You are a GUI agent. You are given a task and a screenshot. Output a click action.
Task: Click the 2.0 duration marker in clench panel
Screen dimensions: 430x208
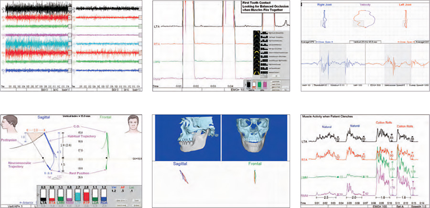(x=354, y=198)
